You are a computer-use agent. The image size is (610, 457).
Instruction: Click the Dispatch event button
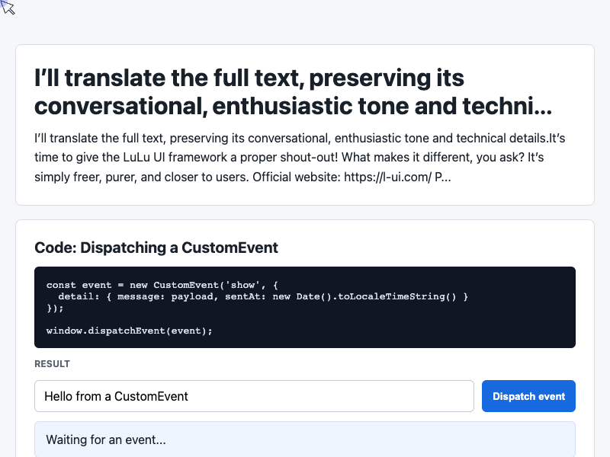pos(528,396)
